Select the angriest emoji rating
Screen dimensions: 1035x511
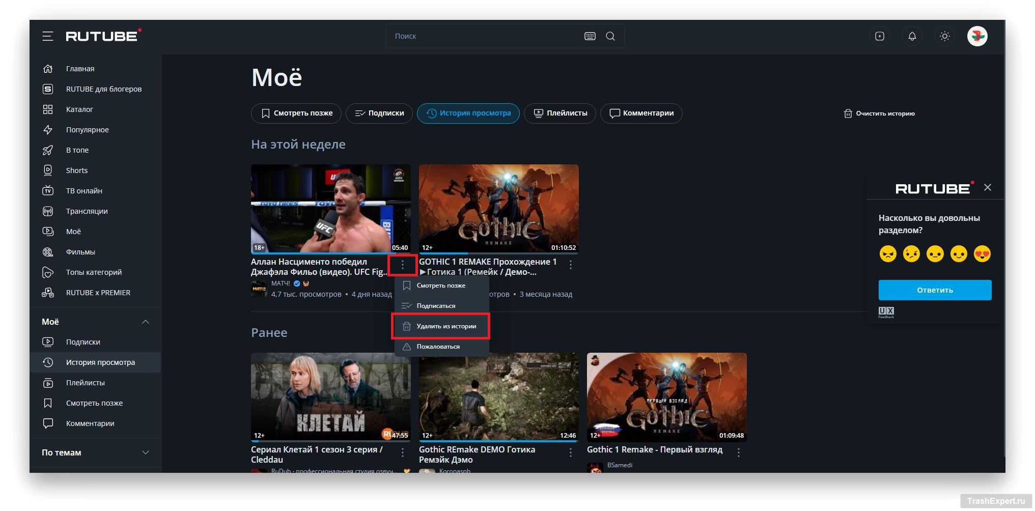tap(887, 253)
